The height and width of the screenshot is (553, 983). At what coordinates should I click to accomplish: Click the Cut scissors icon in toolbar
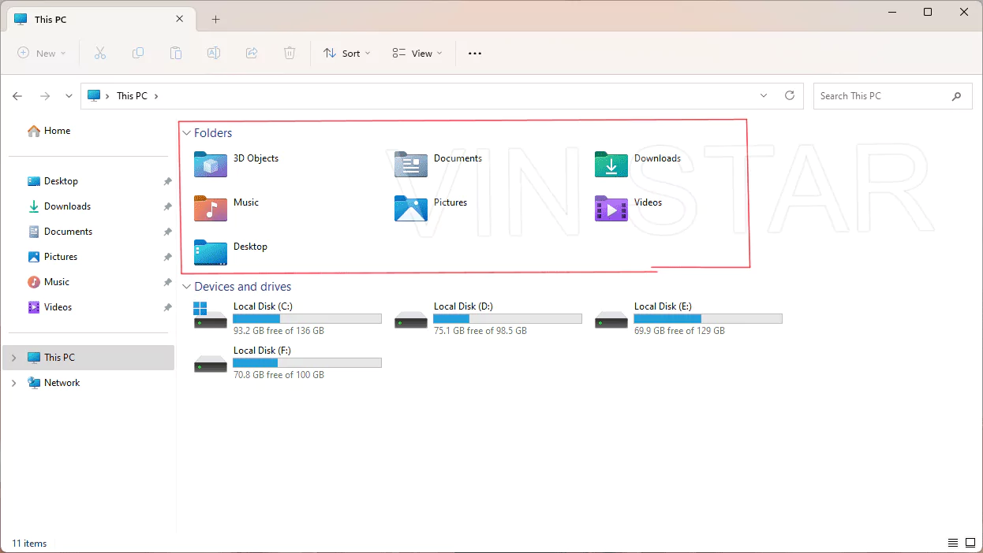100,53
